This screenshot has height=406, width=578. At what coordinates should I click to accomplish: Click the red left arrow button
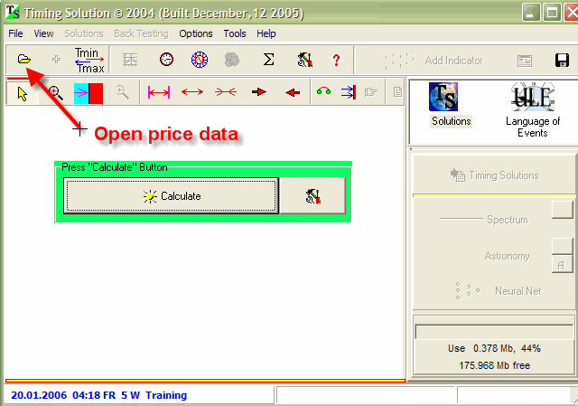(x=292, y=92)
